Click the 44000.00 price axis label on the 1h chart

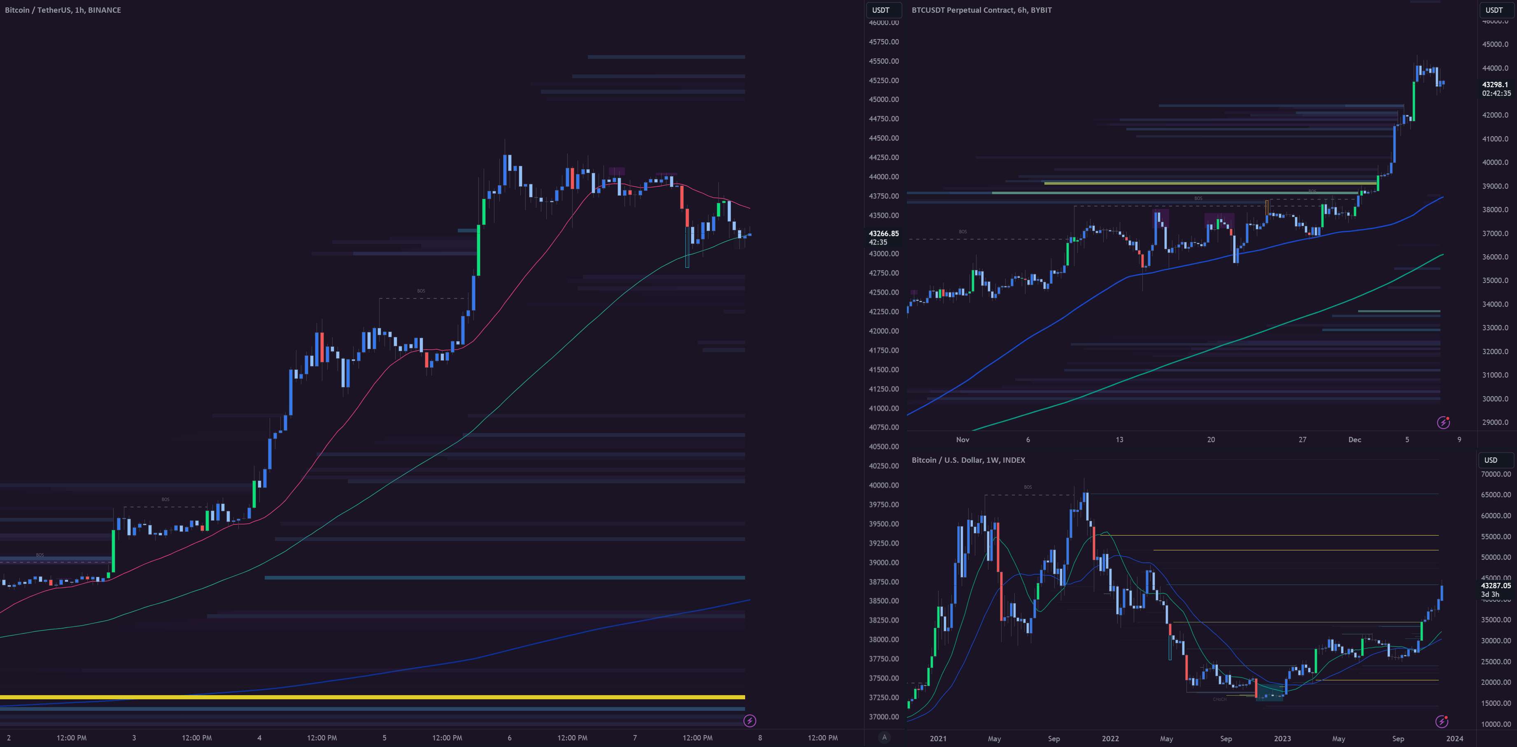[884, 176]
